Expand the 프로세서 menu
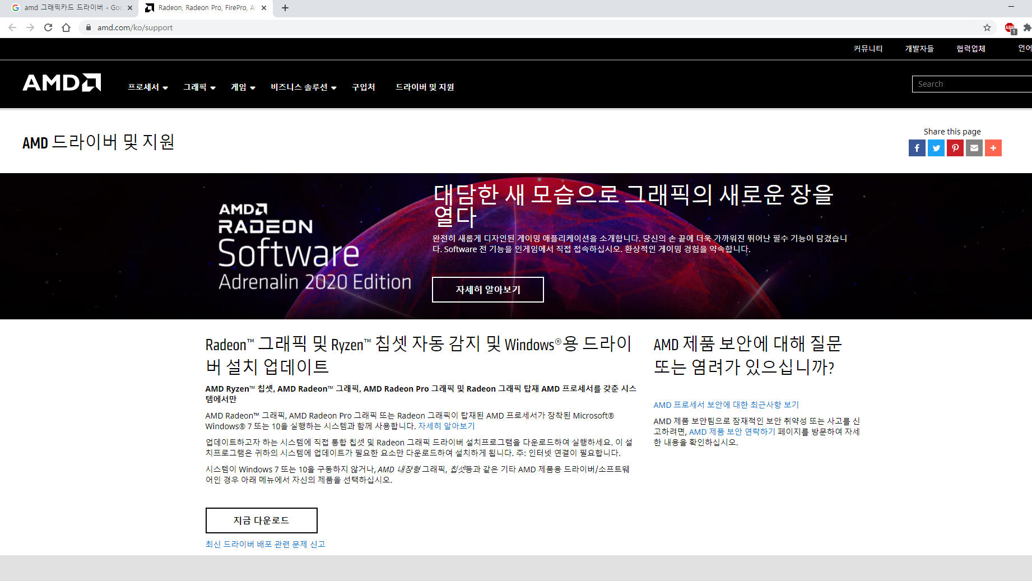This screenshot has width=1032, height=581. coord(148,87)
